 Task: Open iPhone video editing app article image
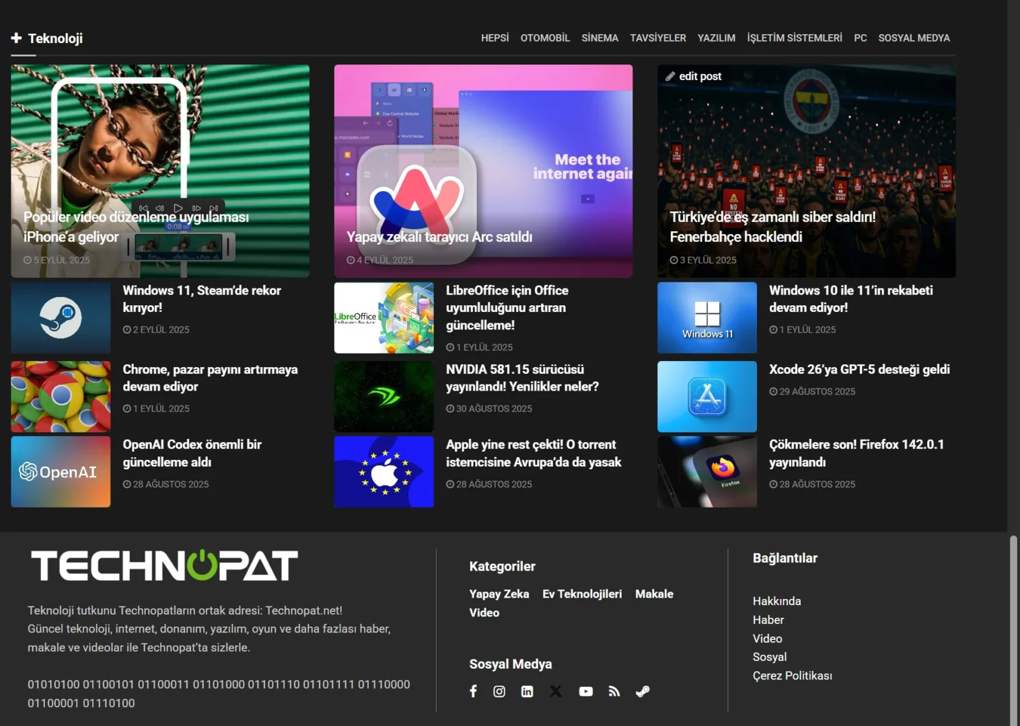160,171
